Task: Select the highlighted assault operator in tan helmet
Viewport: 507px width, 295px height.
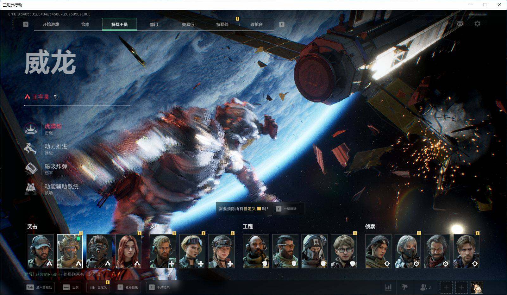Action: (70, 251)
